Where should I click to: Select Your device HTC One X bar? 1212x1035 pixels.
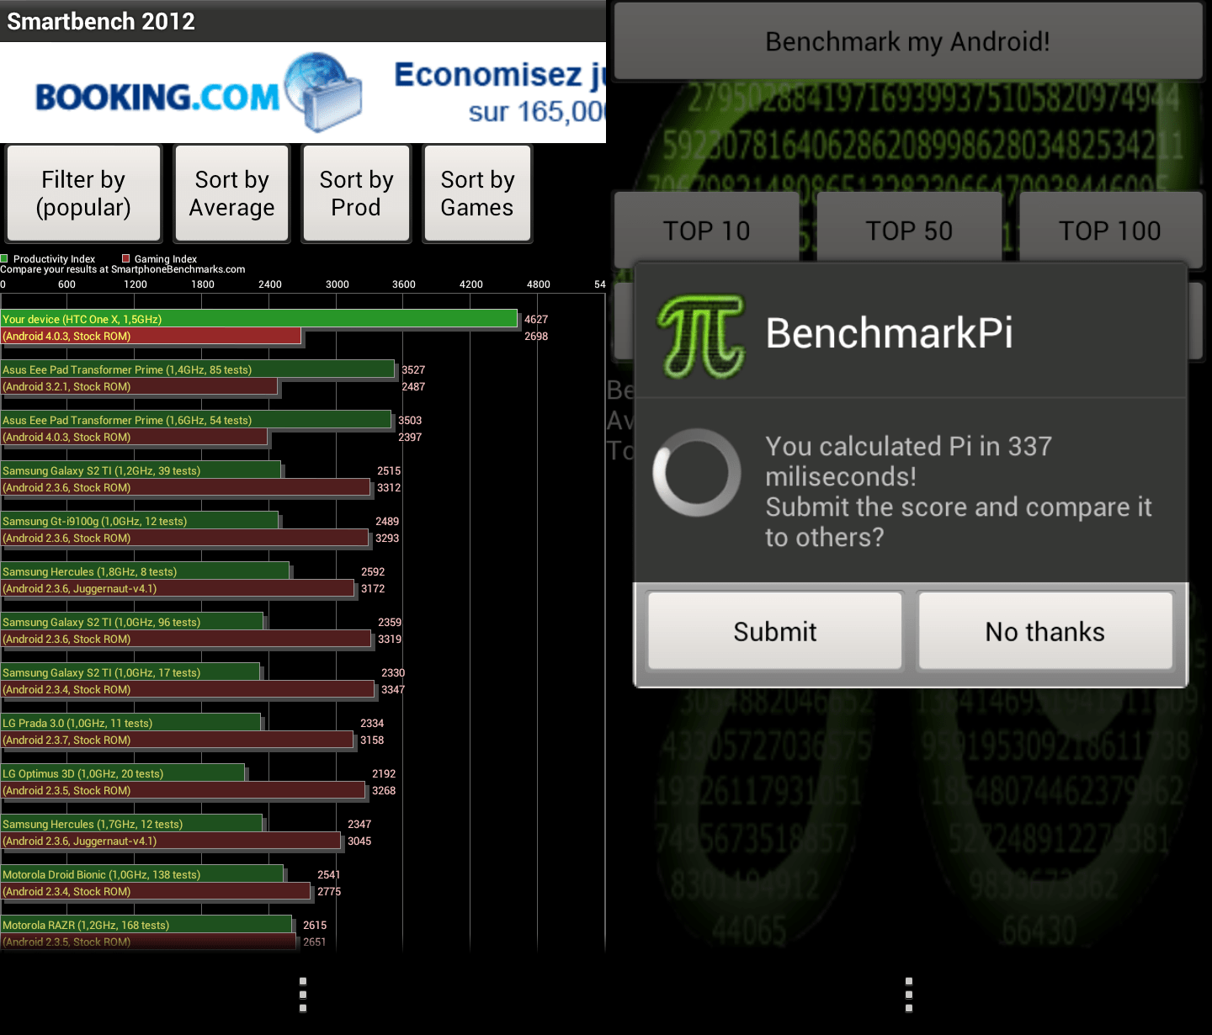259,318
